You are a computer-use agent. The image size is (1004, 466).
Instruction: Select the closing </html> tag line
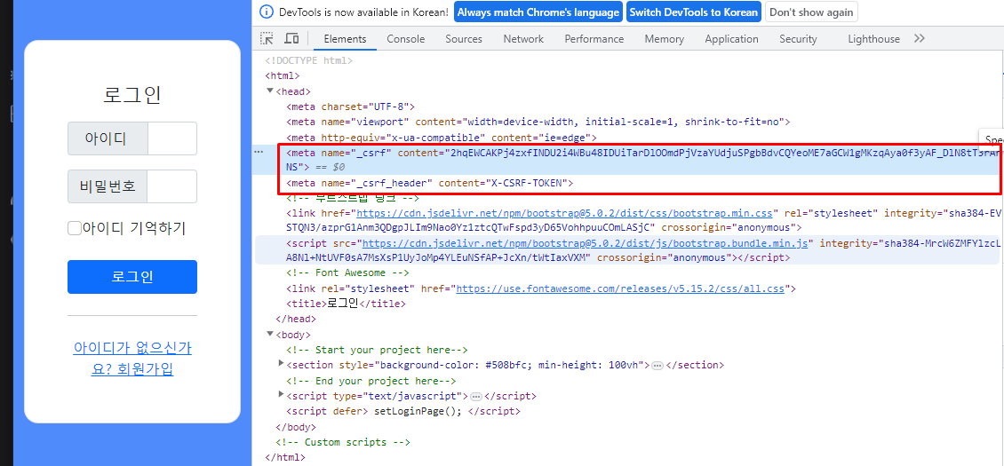pos(285,458)
